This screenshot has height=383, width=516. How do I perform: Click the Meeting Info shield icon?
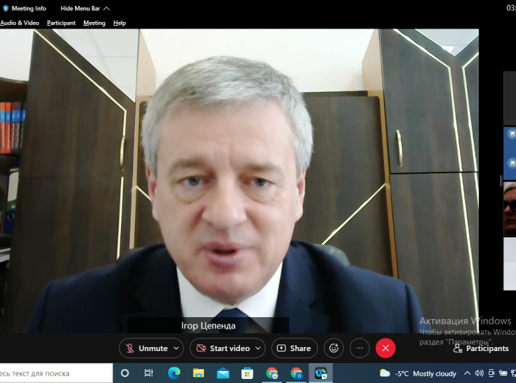pos(6,9)
